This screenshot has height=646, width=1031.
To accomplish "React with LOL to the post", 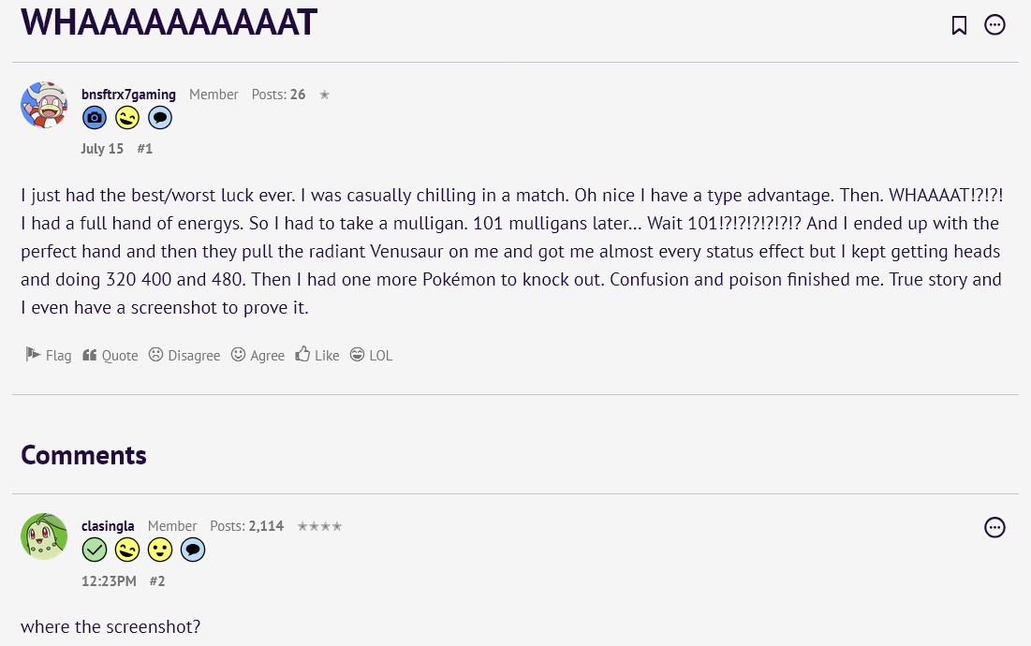I will pyautogui.click(x=371, y=355).
